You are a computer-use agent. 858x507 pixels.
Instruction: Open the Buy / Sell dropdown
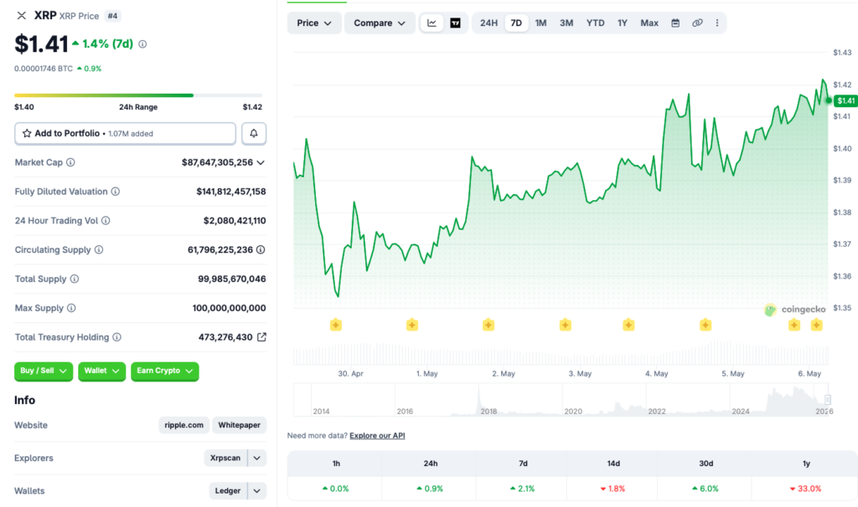click(44, 371)
